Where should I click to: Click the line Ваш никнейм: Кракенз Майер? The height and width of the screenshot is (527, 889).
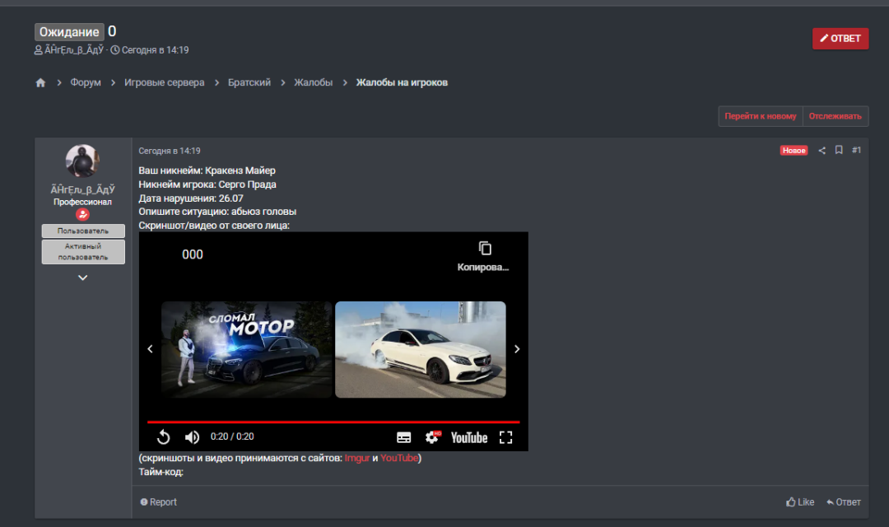pos(207,170)
